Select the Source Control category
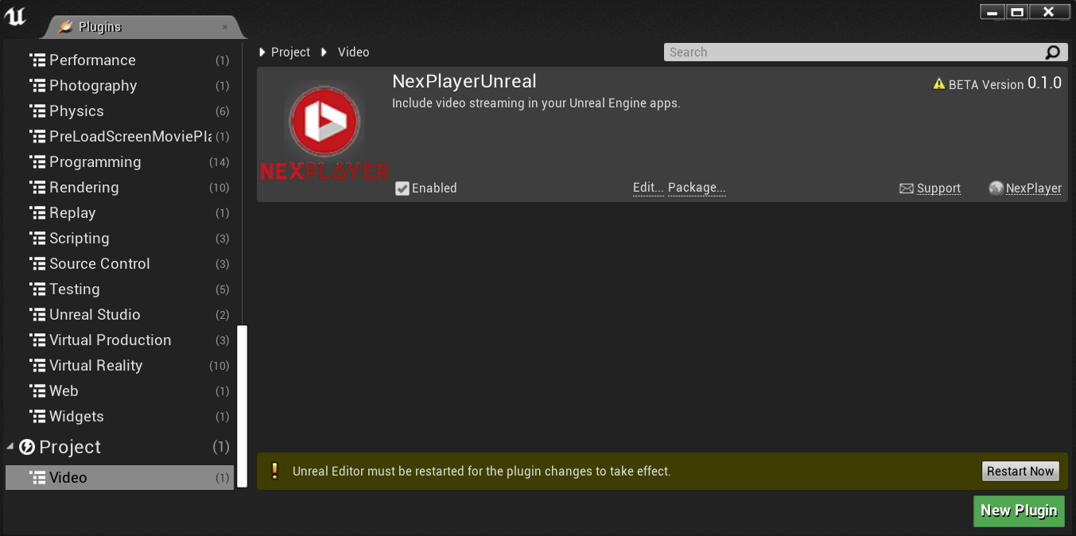1076x536 pixels. tap(119, 264)
